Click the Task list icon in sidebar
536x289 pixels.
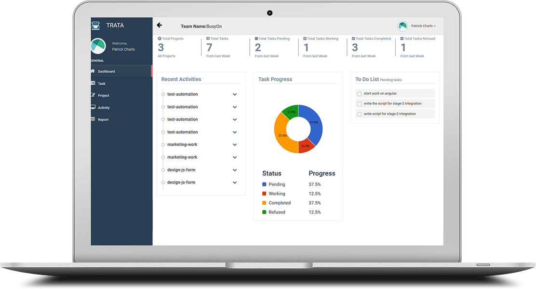pyautogui.click(x=93, y=83)
